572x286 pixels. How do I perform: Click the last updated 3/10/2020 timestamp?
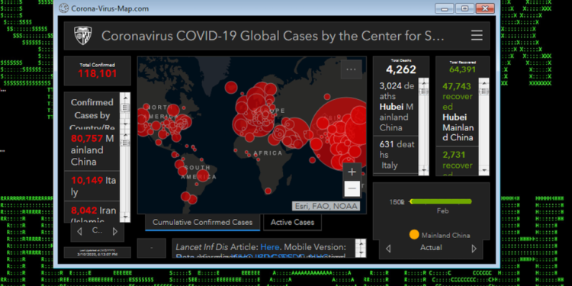(97, 254)
